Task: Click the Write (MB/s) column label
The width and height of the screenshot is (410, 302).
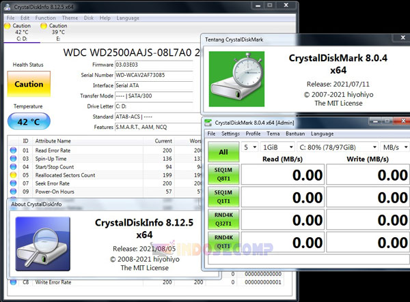Action: (x=368, y=159)
